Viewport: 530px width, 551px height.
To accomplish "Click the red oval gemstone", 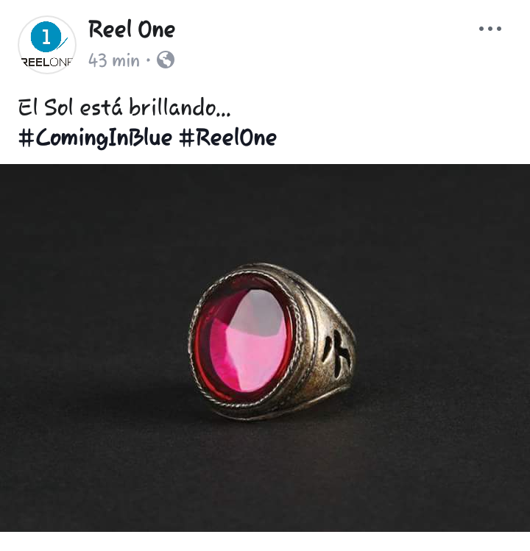I will tap(244, 339).
